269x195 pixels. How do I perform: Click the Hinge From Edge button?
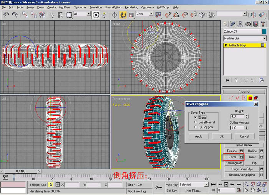click(x=242, y=169)
